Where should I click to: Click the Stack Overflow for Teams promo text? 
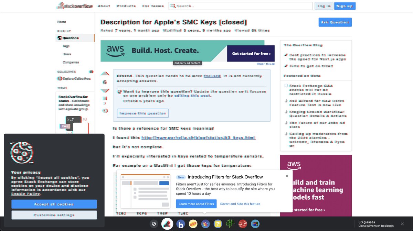click(74, 103)
